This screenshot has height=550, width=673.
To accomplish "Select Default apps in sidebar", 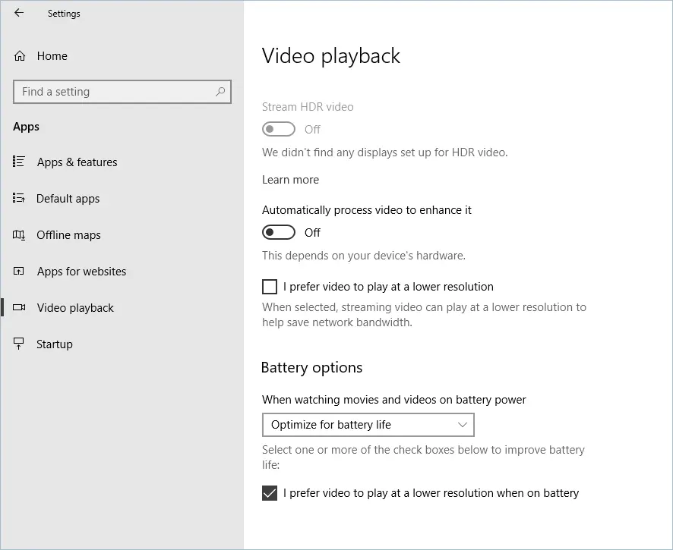I will (x=68, y=199).
